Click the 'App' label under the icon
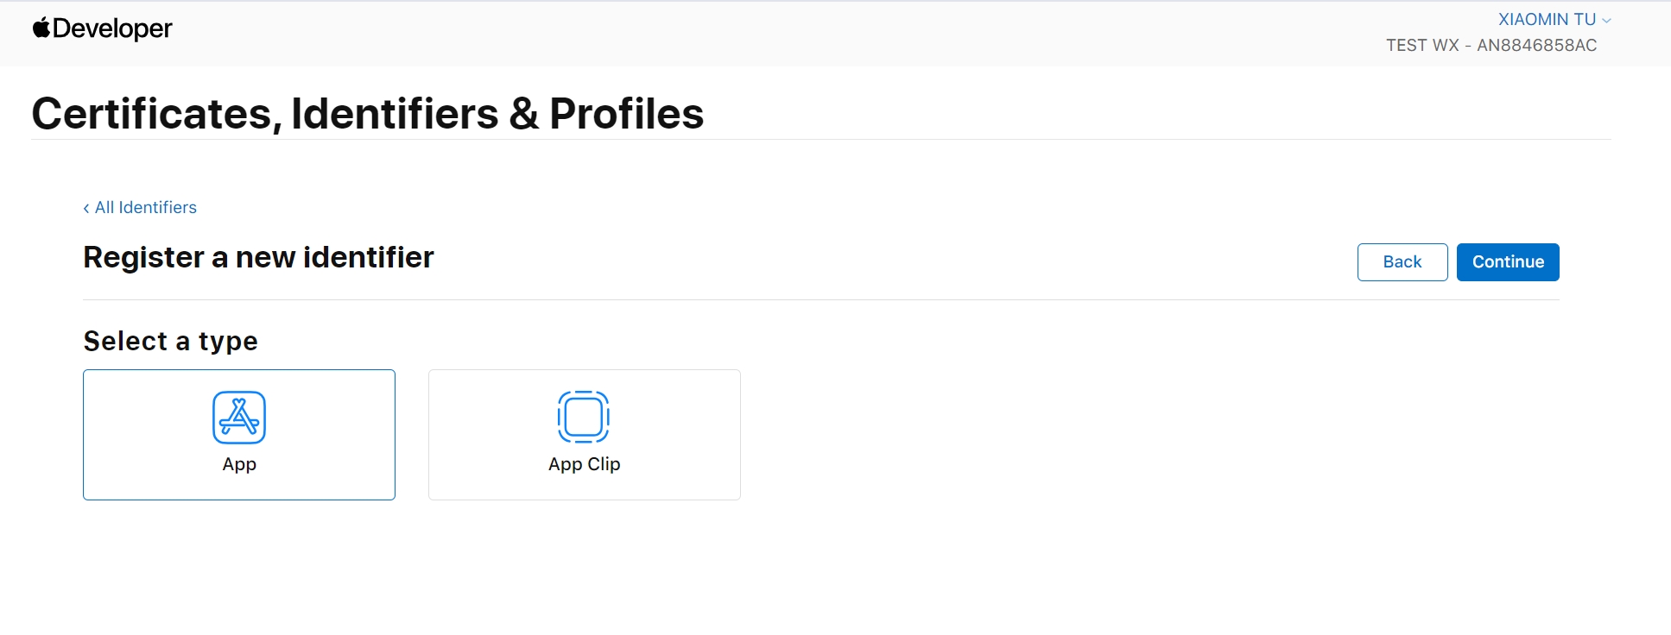 (x=239, y=464)
